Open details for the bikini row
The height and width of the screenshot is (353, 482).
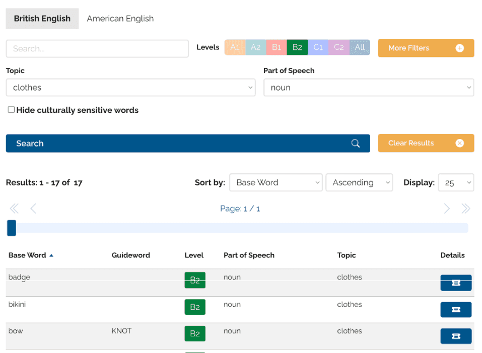(x=456, y=310)
